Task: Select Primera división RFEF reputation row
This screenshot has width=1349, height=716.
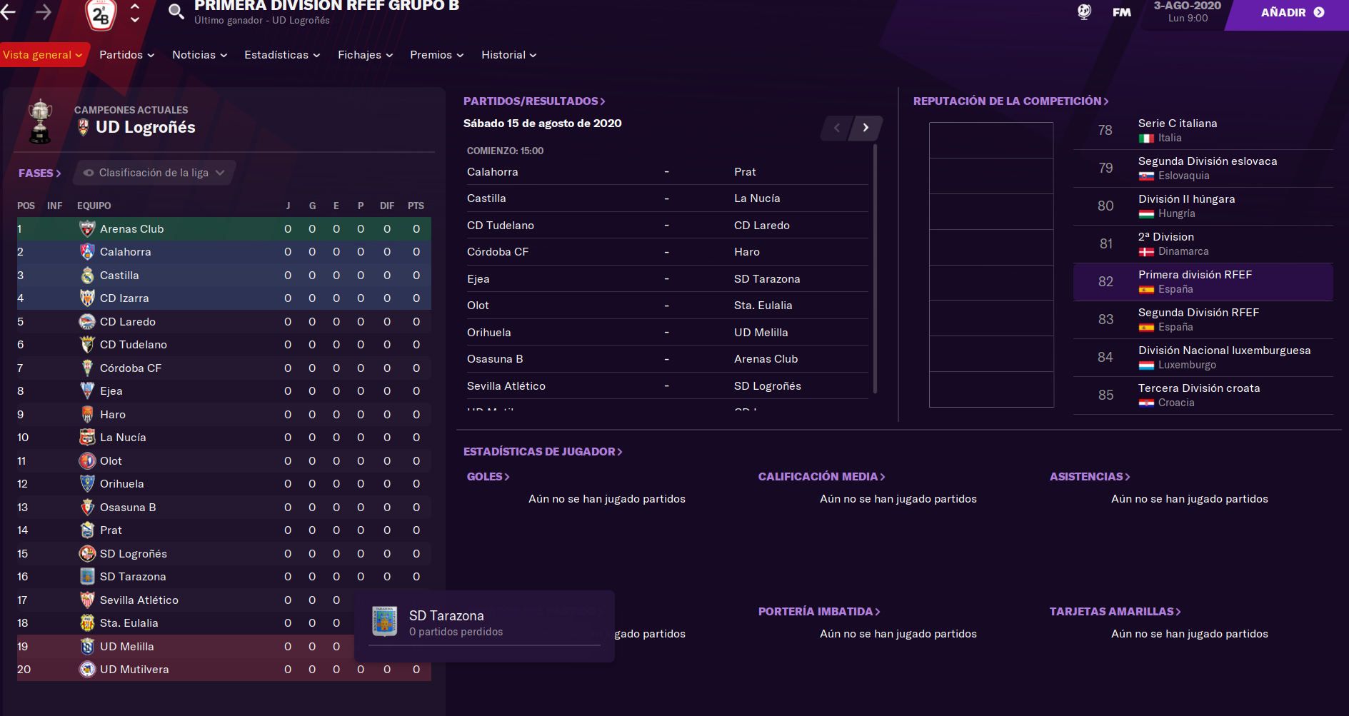Action: pyautogui.click(x=1203, y=282)
